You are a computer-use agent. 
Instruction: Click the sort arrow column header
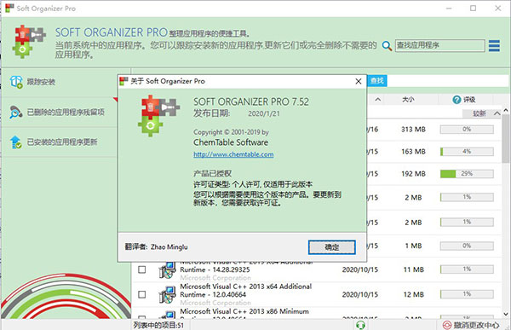pos(377,99)
